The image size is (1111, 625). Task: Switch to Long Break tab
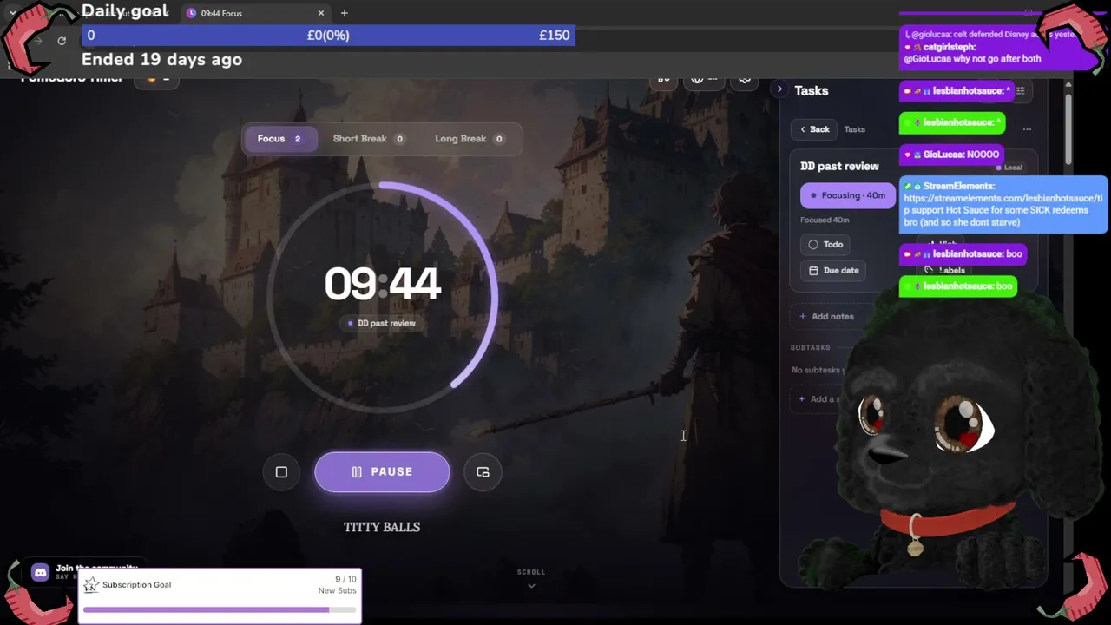pos(470,139)
